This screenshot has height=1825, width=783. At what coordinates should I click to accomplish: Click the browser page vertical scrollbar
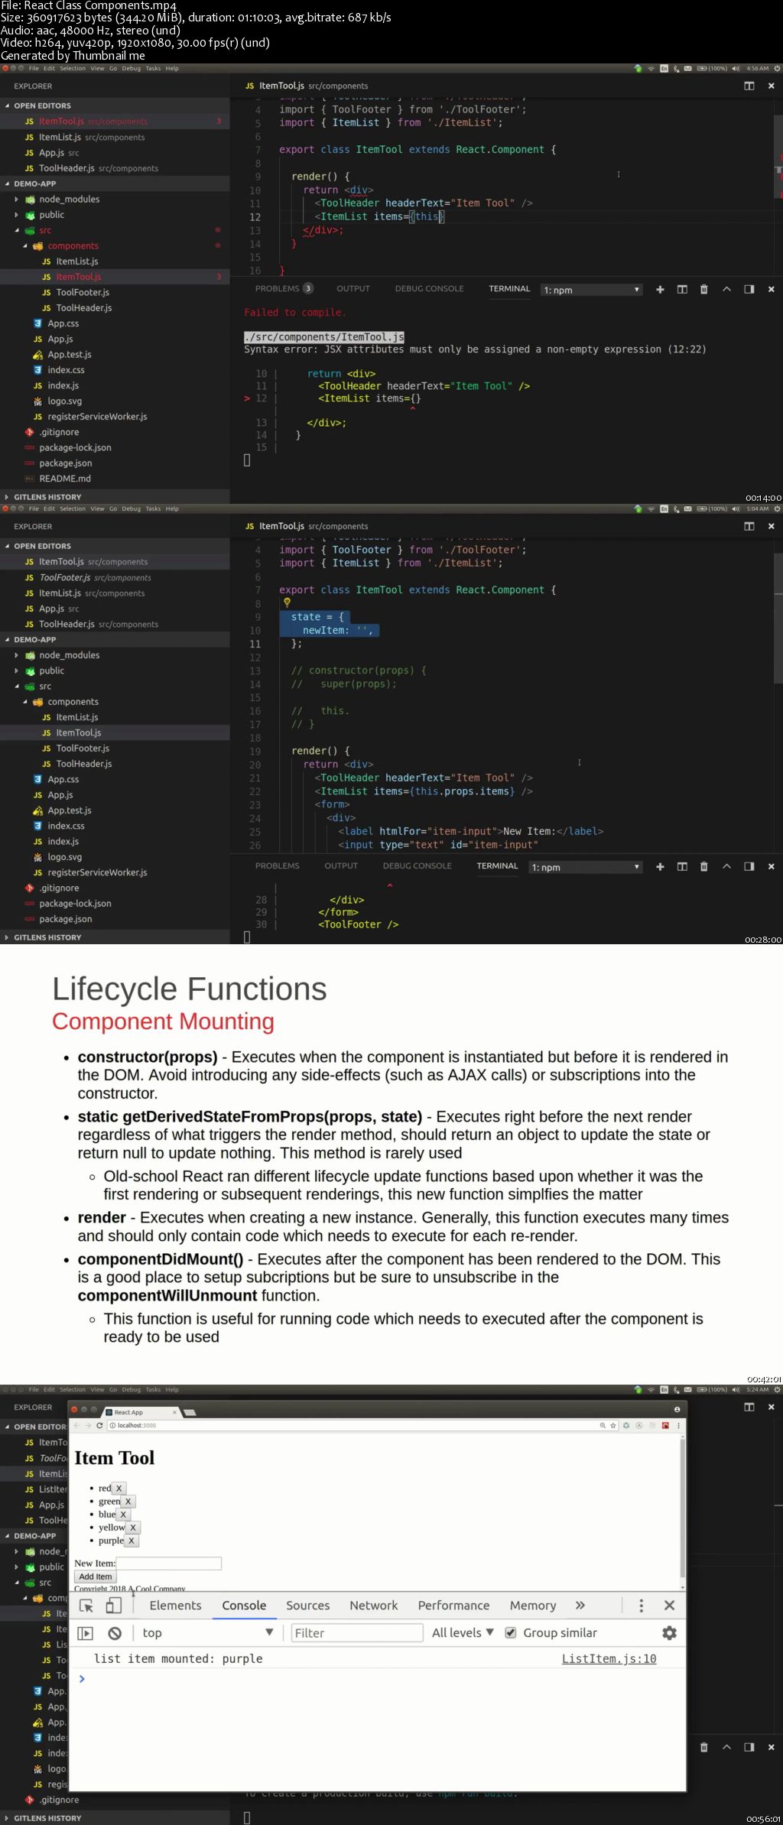(682, 1510)
